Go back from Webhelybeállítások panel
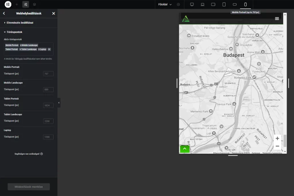Viewport: 294px width, 196px height. tap(4, 13)
